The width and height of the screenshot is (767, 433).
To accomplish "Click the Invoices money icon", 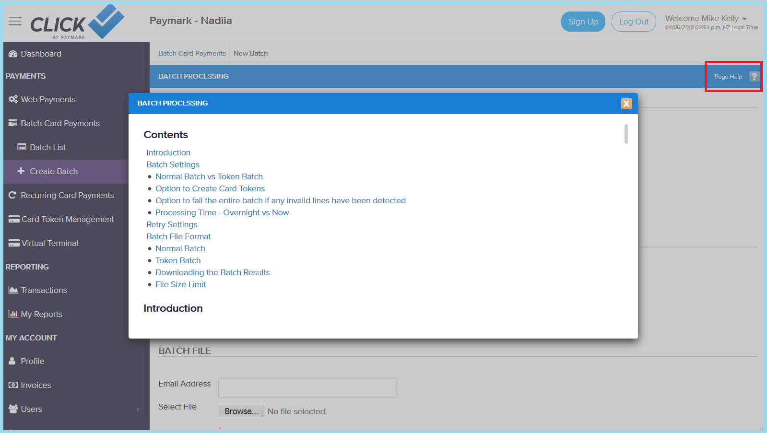I will 13,385.
